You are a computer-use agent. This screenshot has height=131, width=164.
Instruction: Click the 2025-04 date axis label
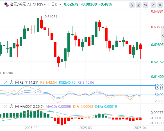pos(140,128)
